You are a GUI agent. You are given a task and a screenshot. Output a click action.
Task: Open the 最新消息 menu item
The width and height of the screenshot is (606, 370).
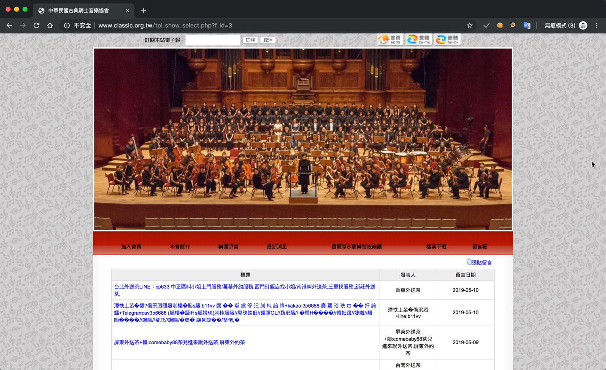tap(277, 247)
